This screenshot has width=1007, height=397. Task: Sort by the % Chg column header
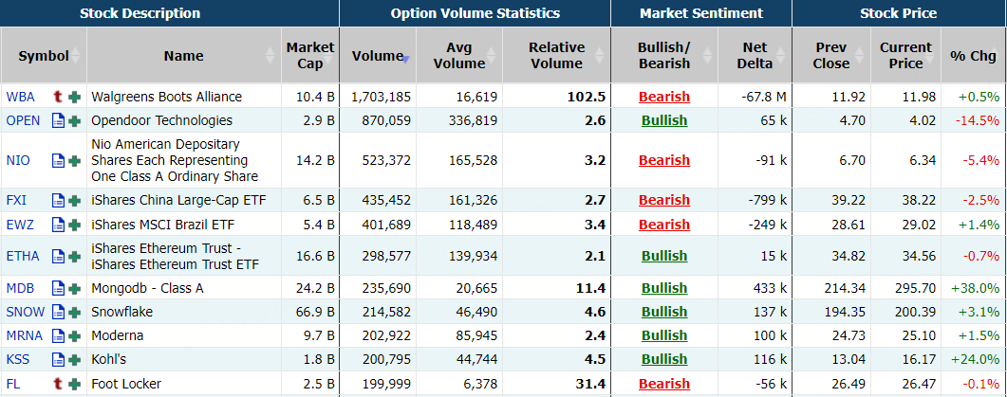click(x=973, y=56)
